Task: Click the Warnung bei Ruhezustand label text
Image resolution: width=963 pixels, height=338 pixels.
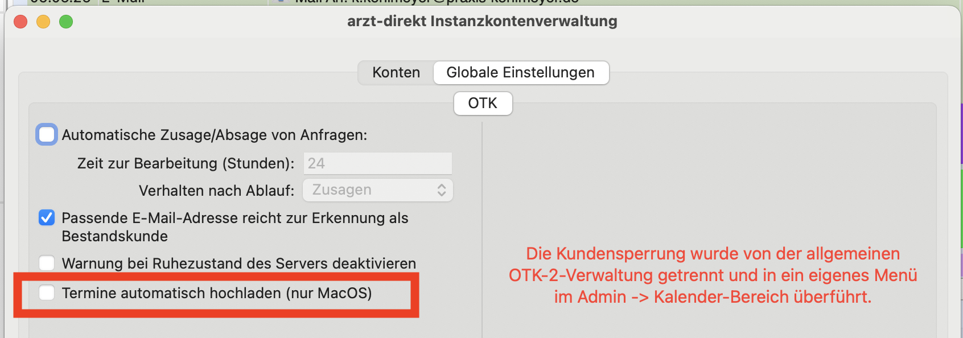Action: 239,263
